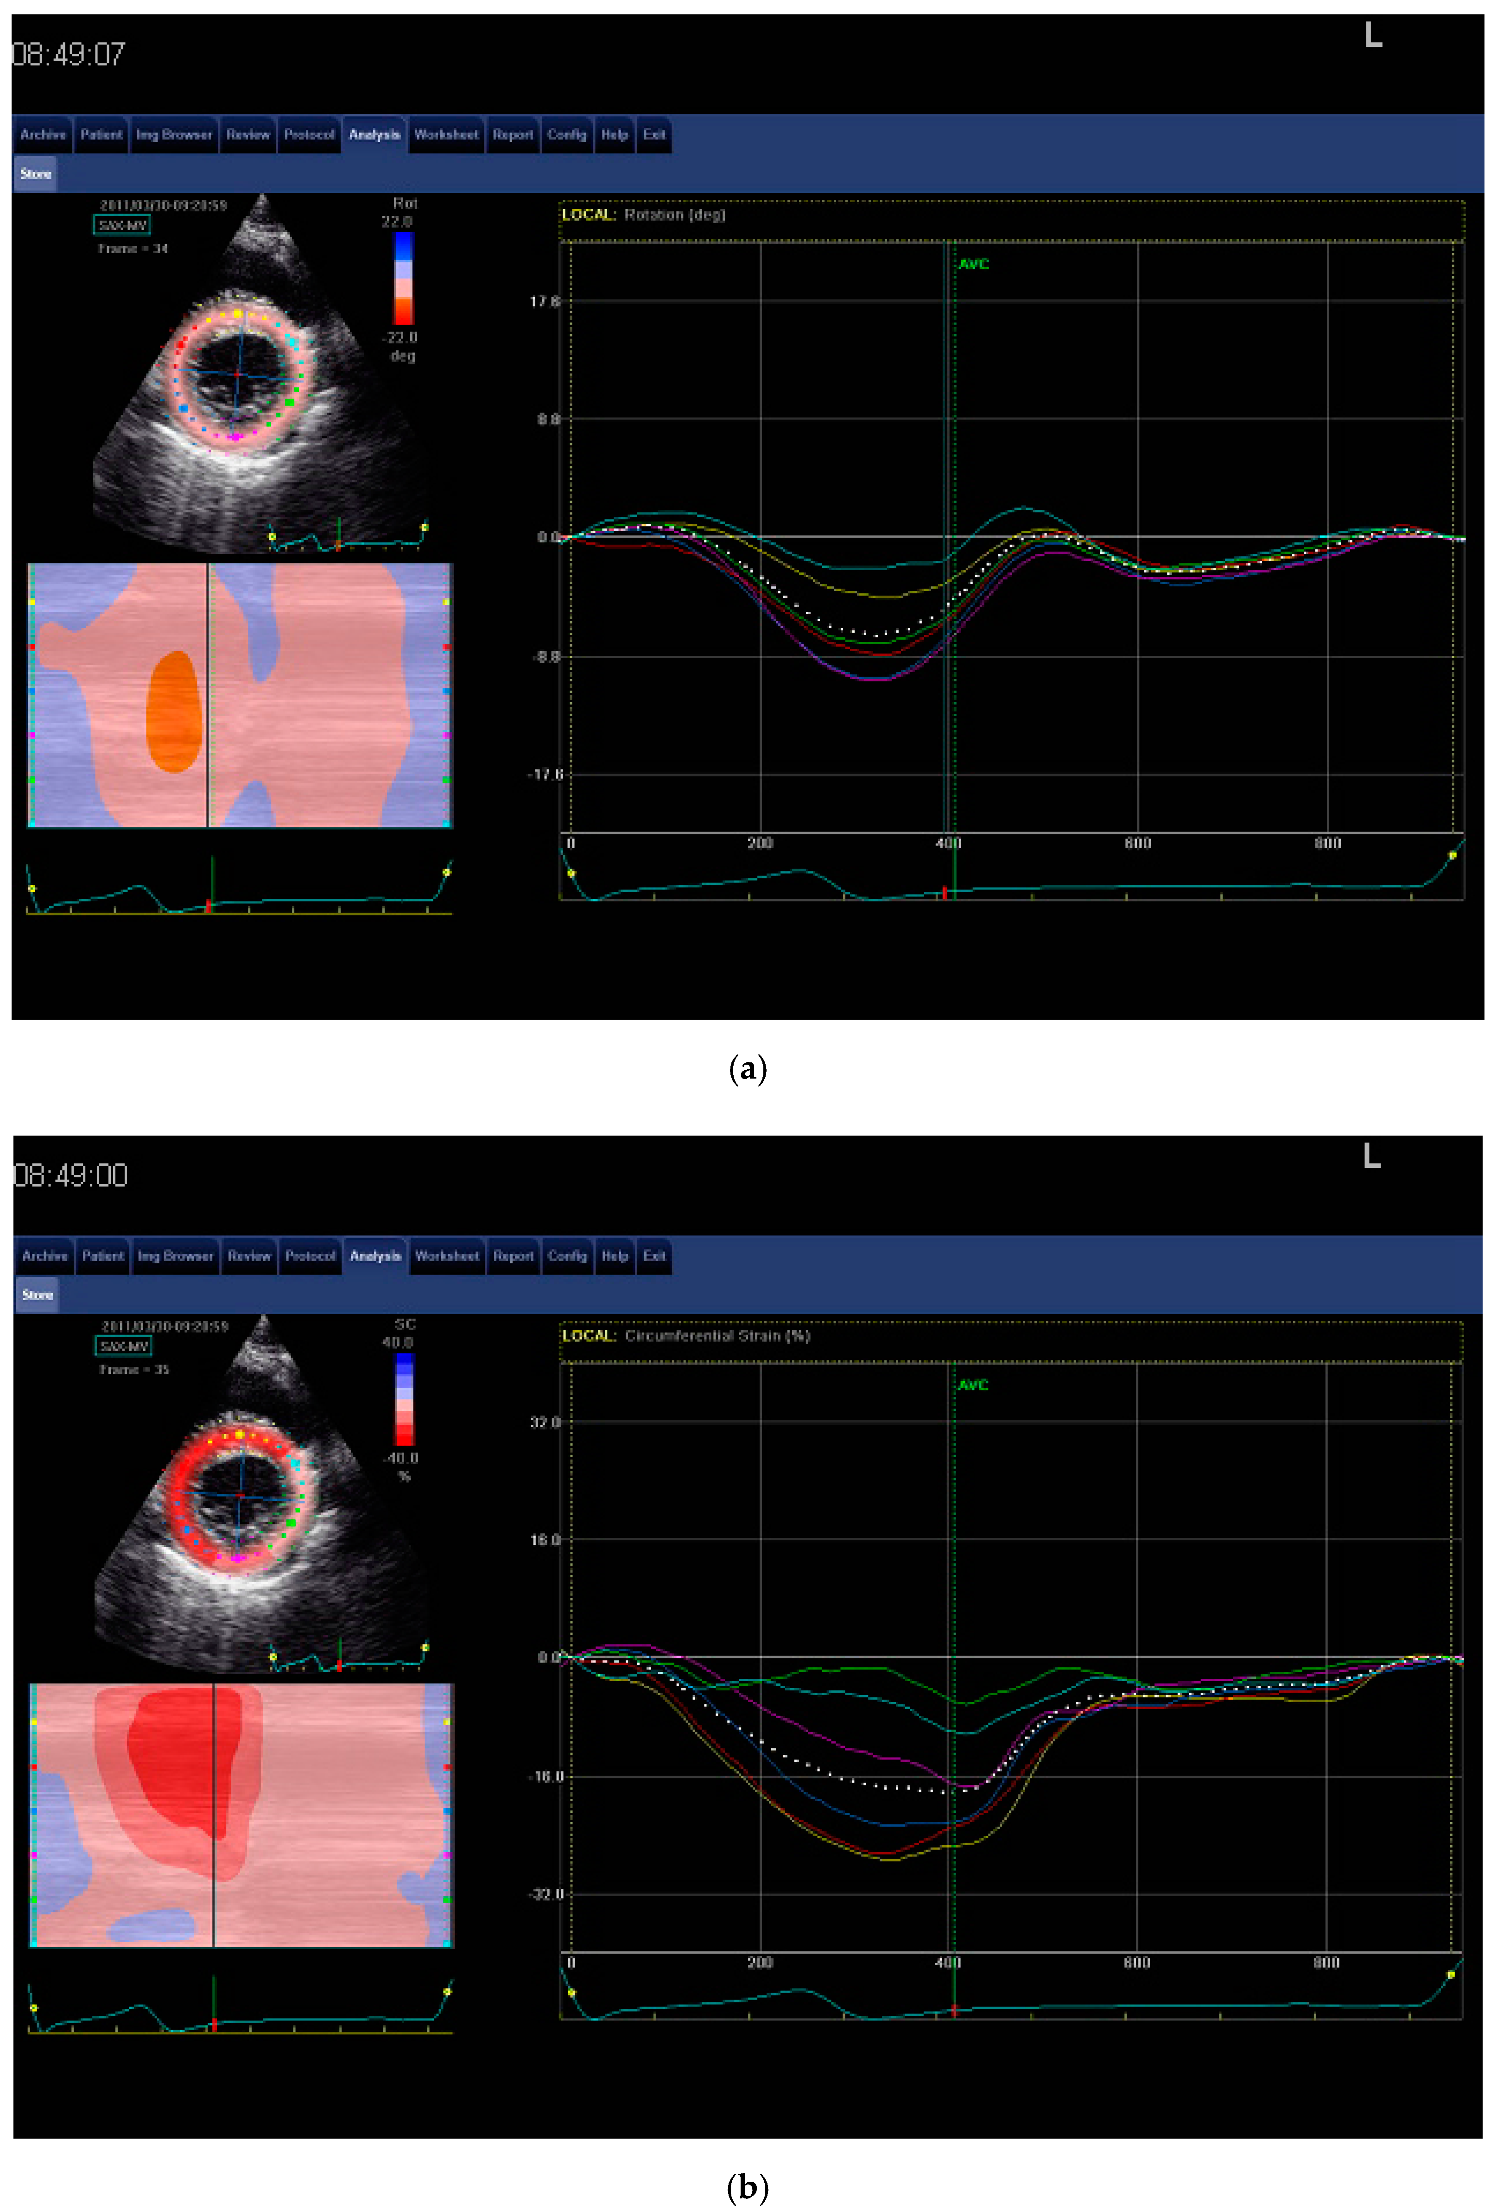1497x2210 pixels.
Task: Click red ECG frame marker below the Rotation graph
Action: [x=945, y=893]
